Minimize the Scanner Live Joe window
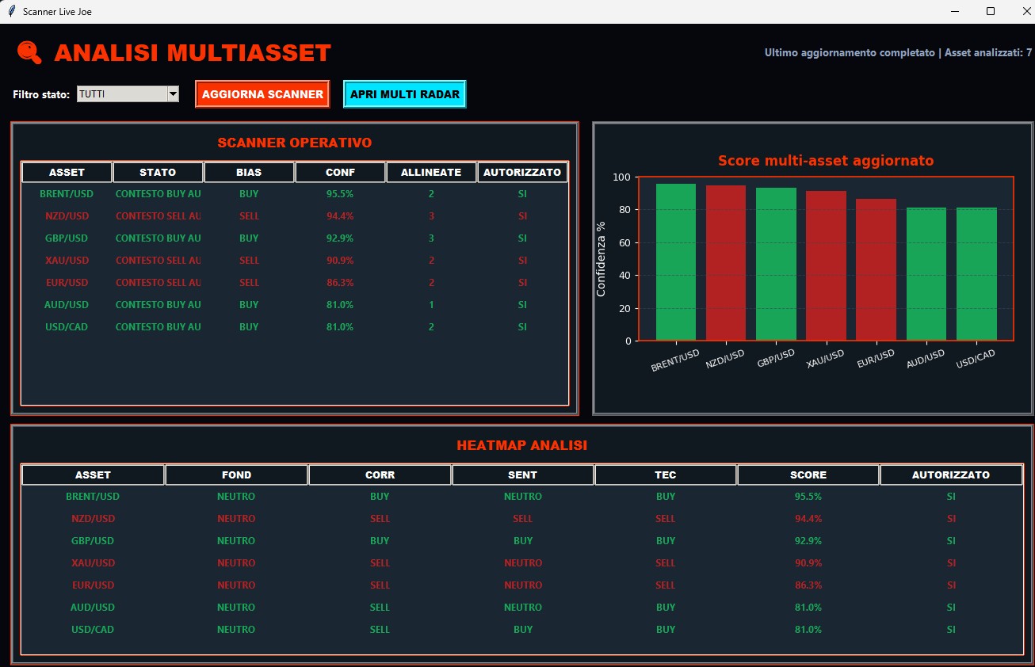The width and height of the screenshot is (1035, 667). [x=954, y=11]
